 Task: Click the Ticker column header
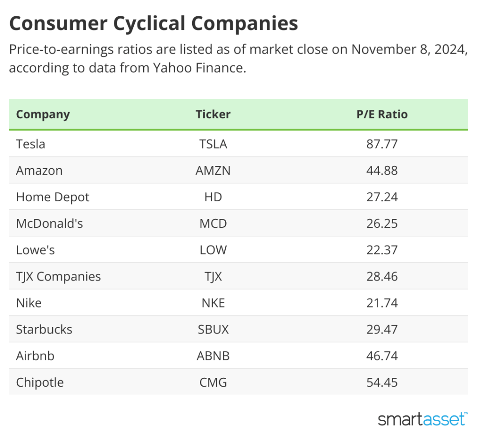point(213,115)
